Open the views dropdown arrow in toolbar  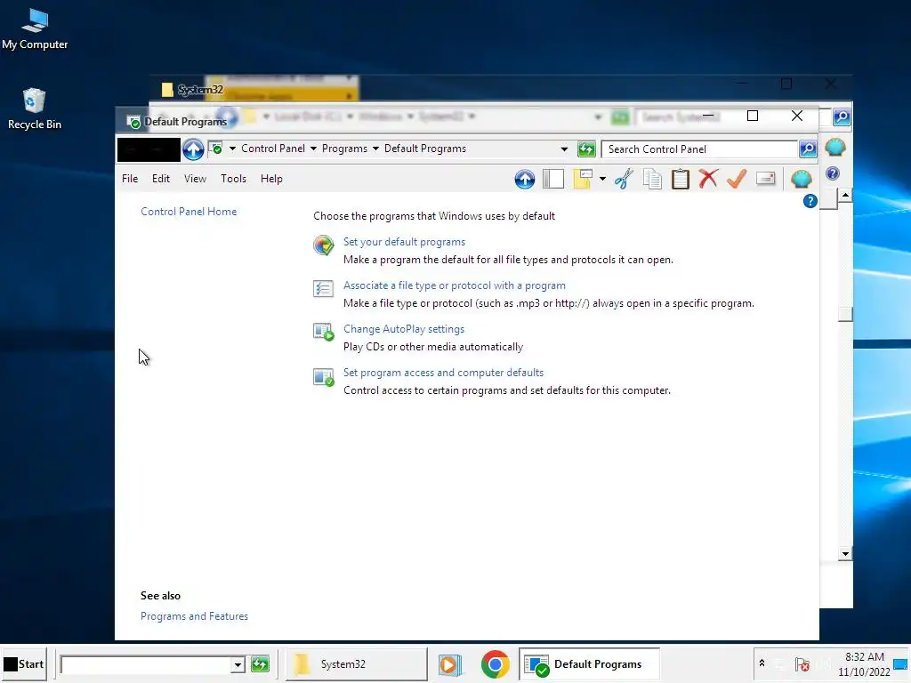[x=602, y=179]
